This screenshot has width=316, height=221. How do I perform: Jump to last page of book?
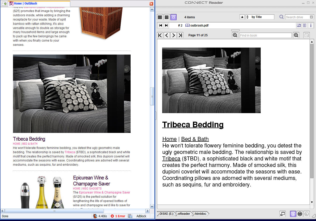point(180,35)
